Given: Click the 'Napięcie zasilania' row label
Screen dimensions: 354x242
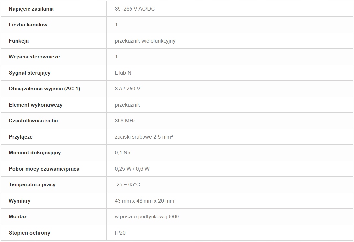Looking at the screenshot, I should click(x=31, y=9).
